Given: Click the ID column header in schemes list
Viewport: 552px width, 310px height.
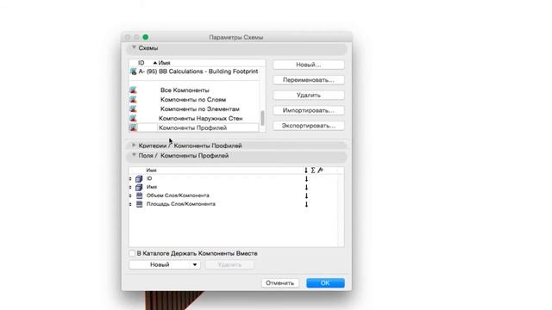Looking at the screenshot, I should [141, 63].
